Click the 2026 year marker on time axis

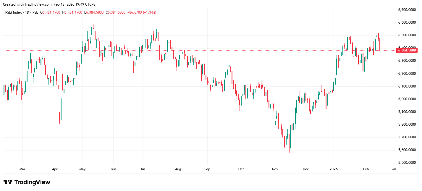[x=334, y=169]
